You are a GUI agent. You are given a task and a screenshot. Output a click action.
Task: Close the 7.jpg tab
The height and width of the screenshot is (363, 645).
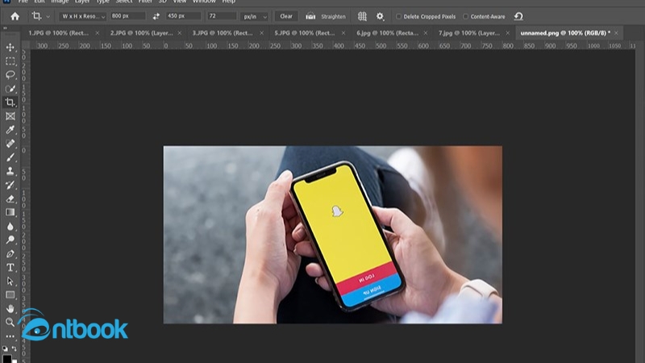pos(508,33)
